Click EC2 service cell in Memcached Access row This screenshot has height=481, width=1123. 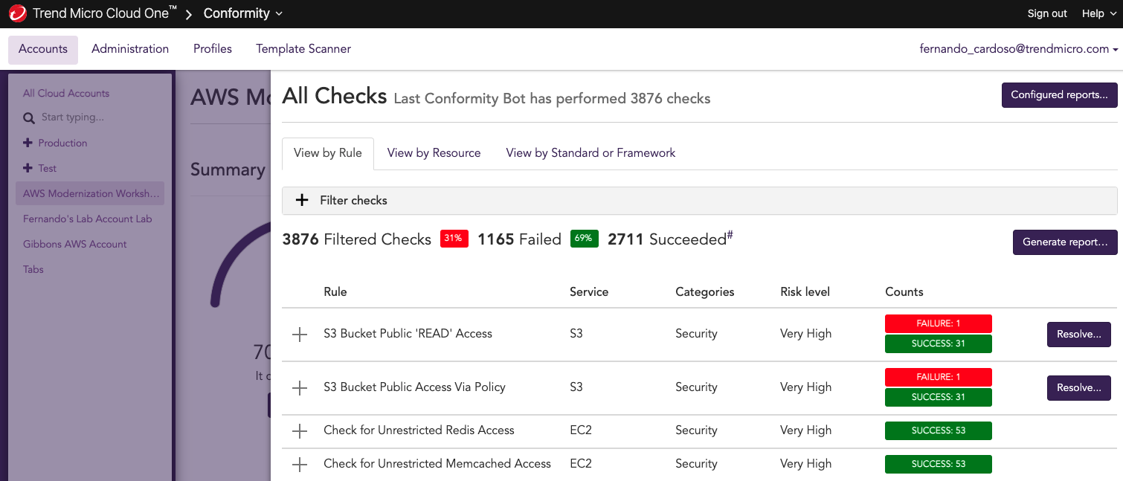click(x=581, y=464)
